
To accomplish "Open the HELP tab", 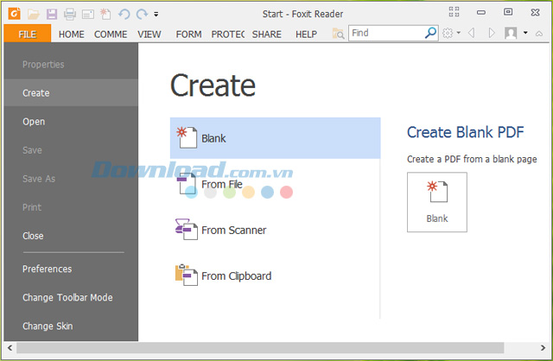I will (x=306, y=35).
